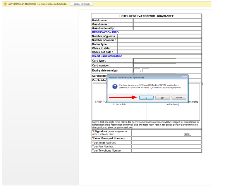225x190 pixels.
Task: Click the Habilitar contenido button
Action: [x=81, y=4]
